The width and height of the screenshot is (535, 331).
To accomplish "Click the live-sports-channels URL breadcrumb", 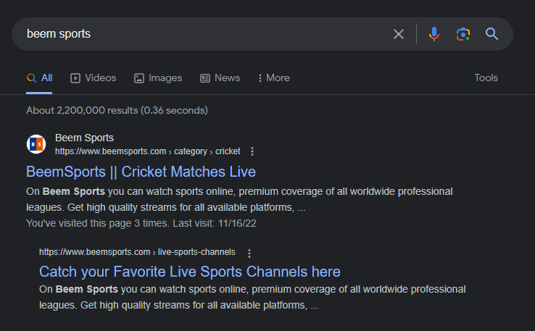I will click(x=137, y=252).
